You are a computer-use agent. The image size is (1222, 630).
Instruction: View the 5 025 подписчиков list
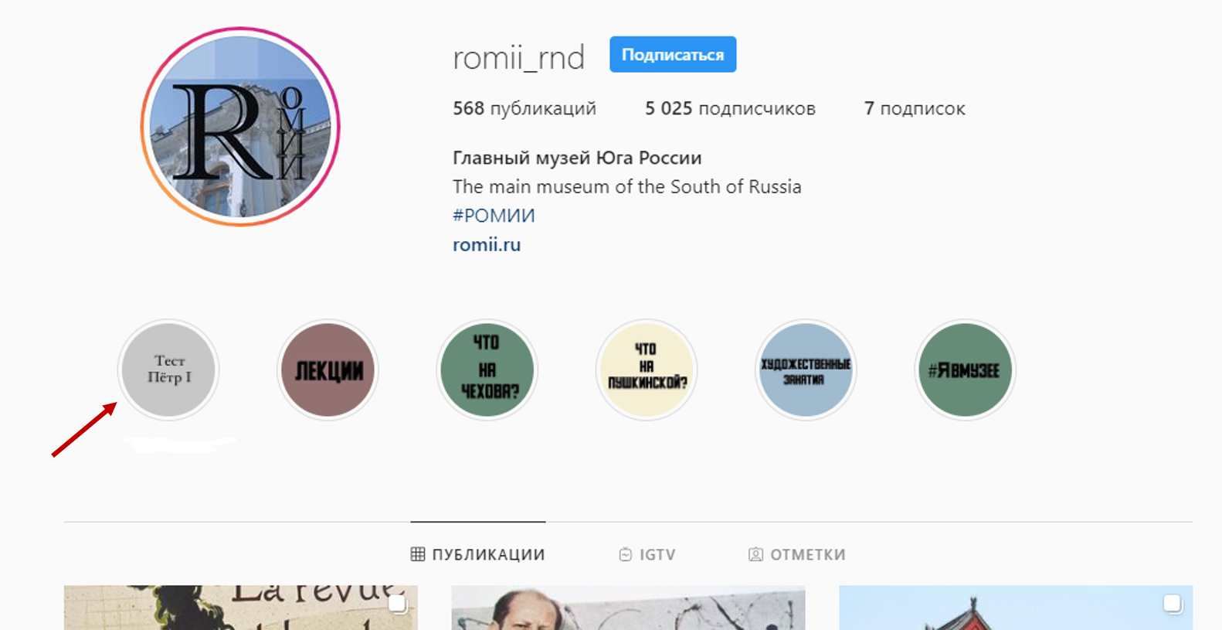[x=730, y=108]
